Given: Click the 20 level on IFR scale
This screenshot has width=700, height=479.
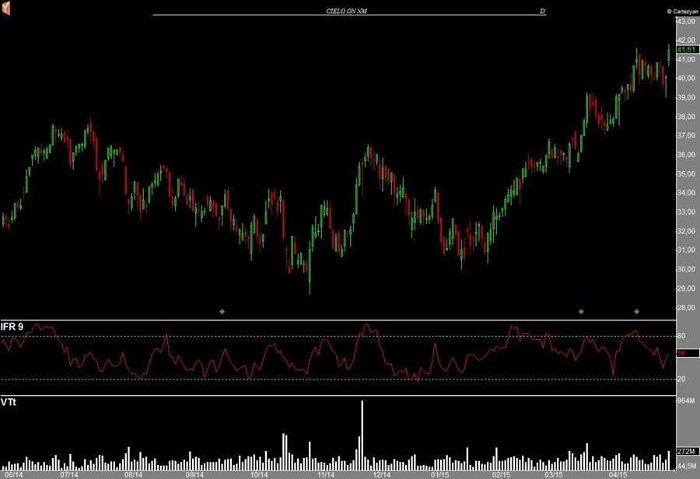Looking at the screenshot, I should [681, 379].
